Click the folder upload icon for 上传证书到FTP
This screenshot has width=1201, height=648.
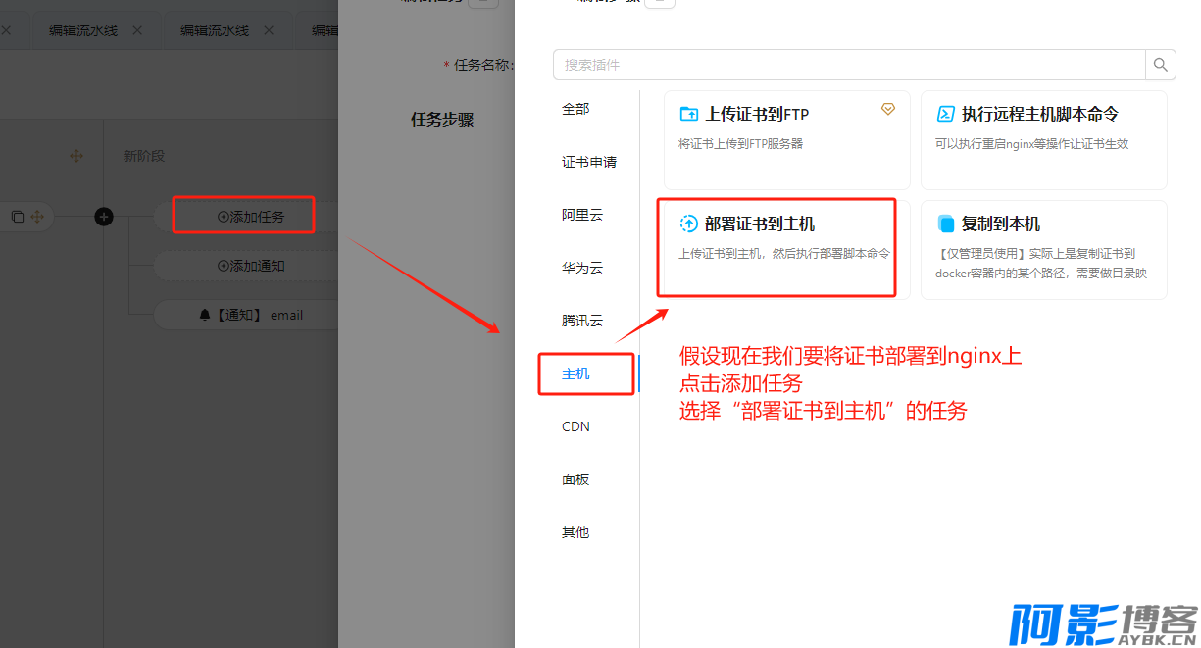tap(689, 114)
